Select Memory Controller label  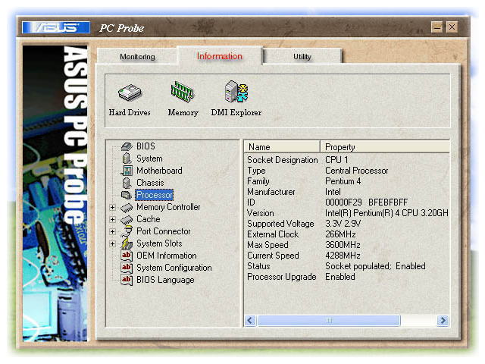tap(168, 207)
